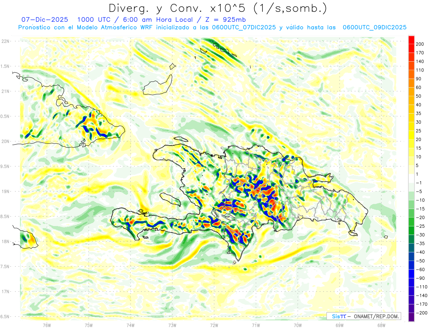
Task: Click the '71W' longitude label
Action: click(256, 325)
